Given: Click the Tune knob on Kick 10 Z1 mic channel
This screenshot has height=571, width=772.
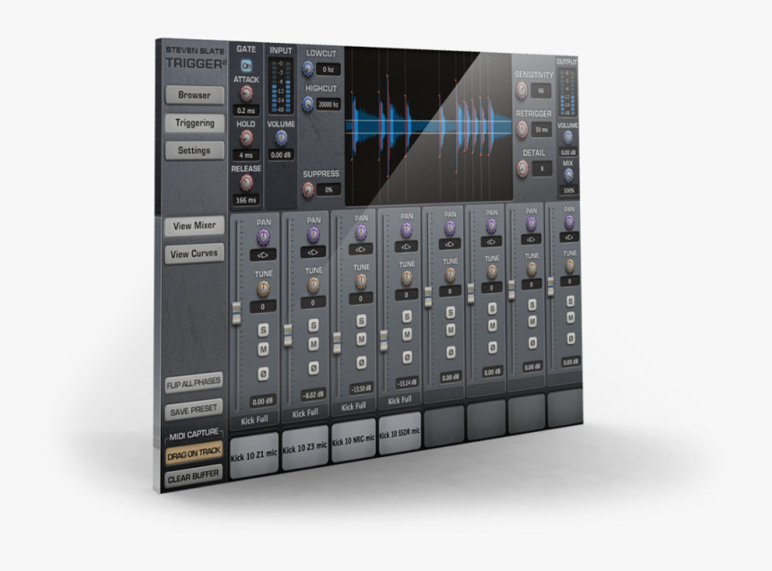Looking at the screenshot, I should coord(263,290).
